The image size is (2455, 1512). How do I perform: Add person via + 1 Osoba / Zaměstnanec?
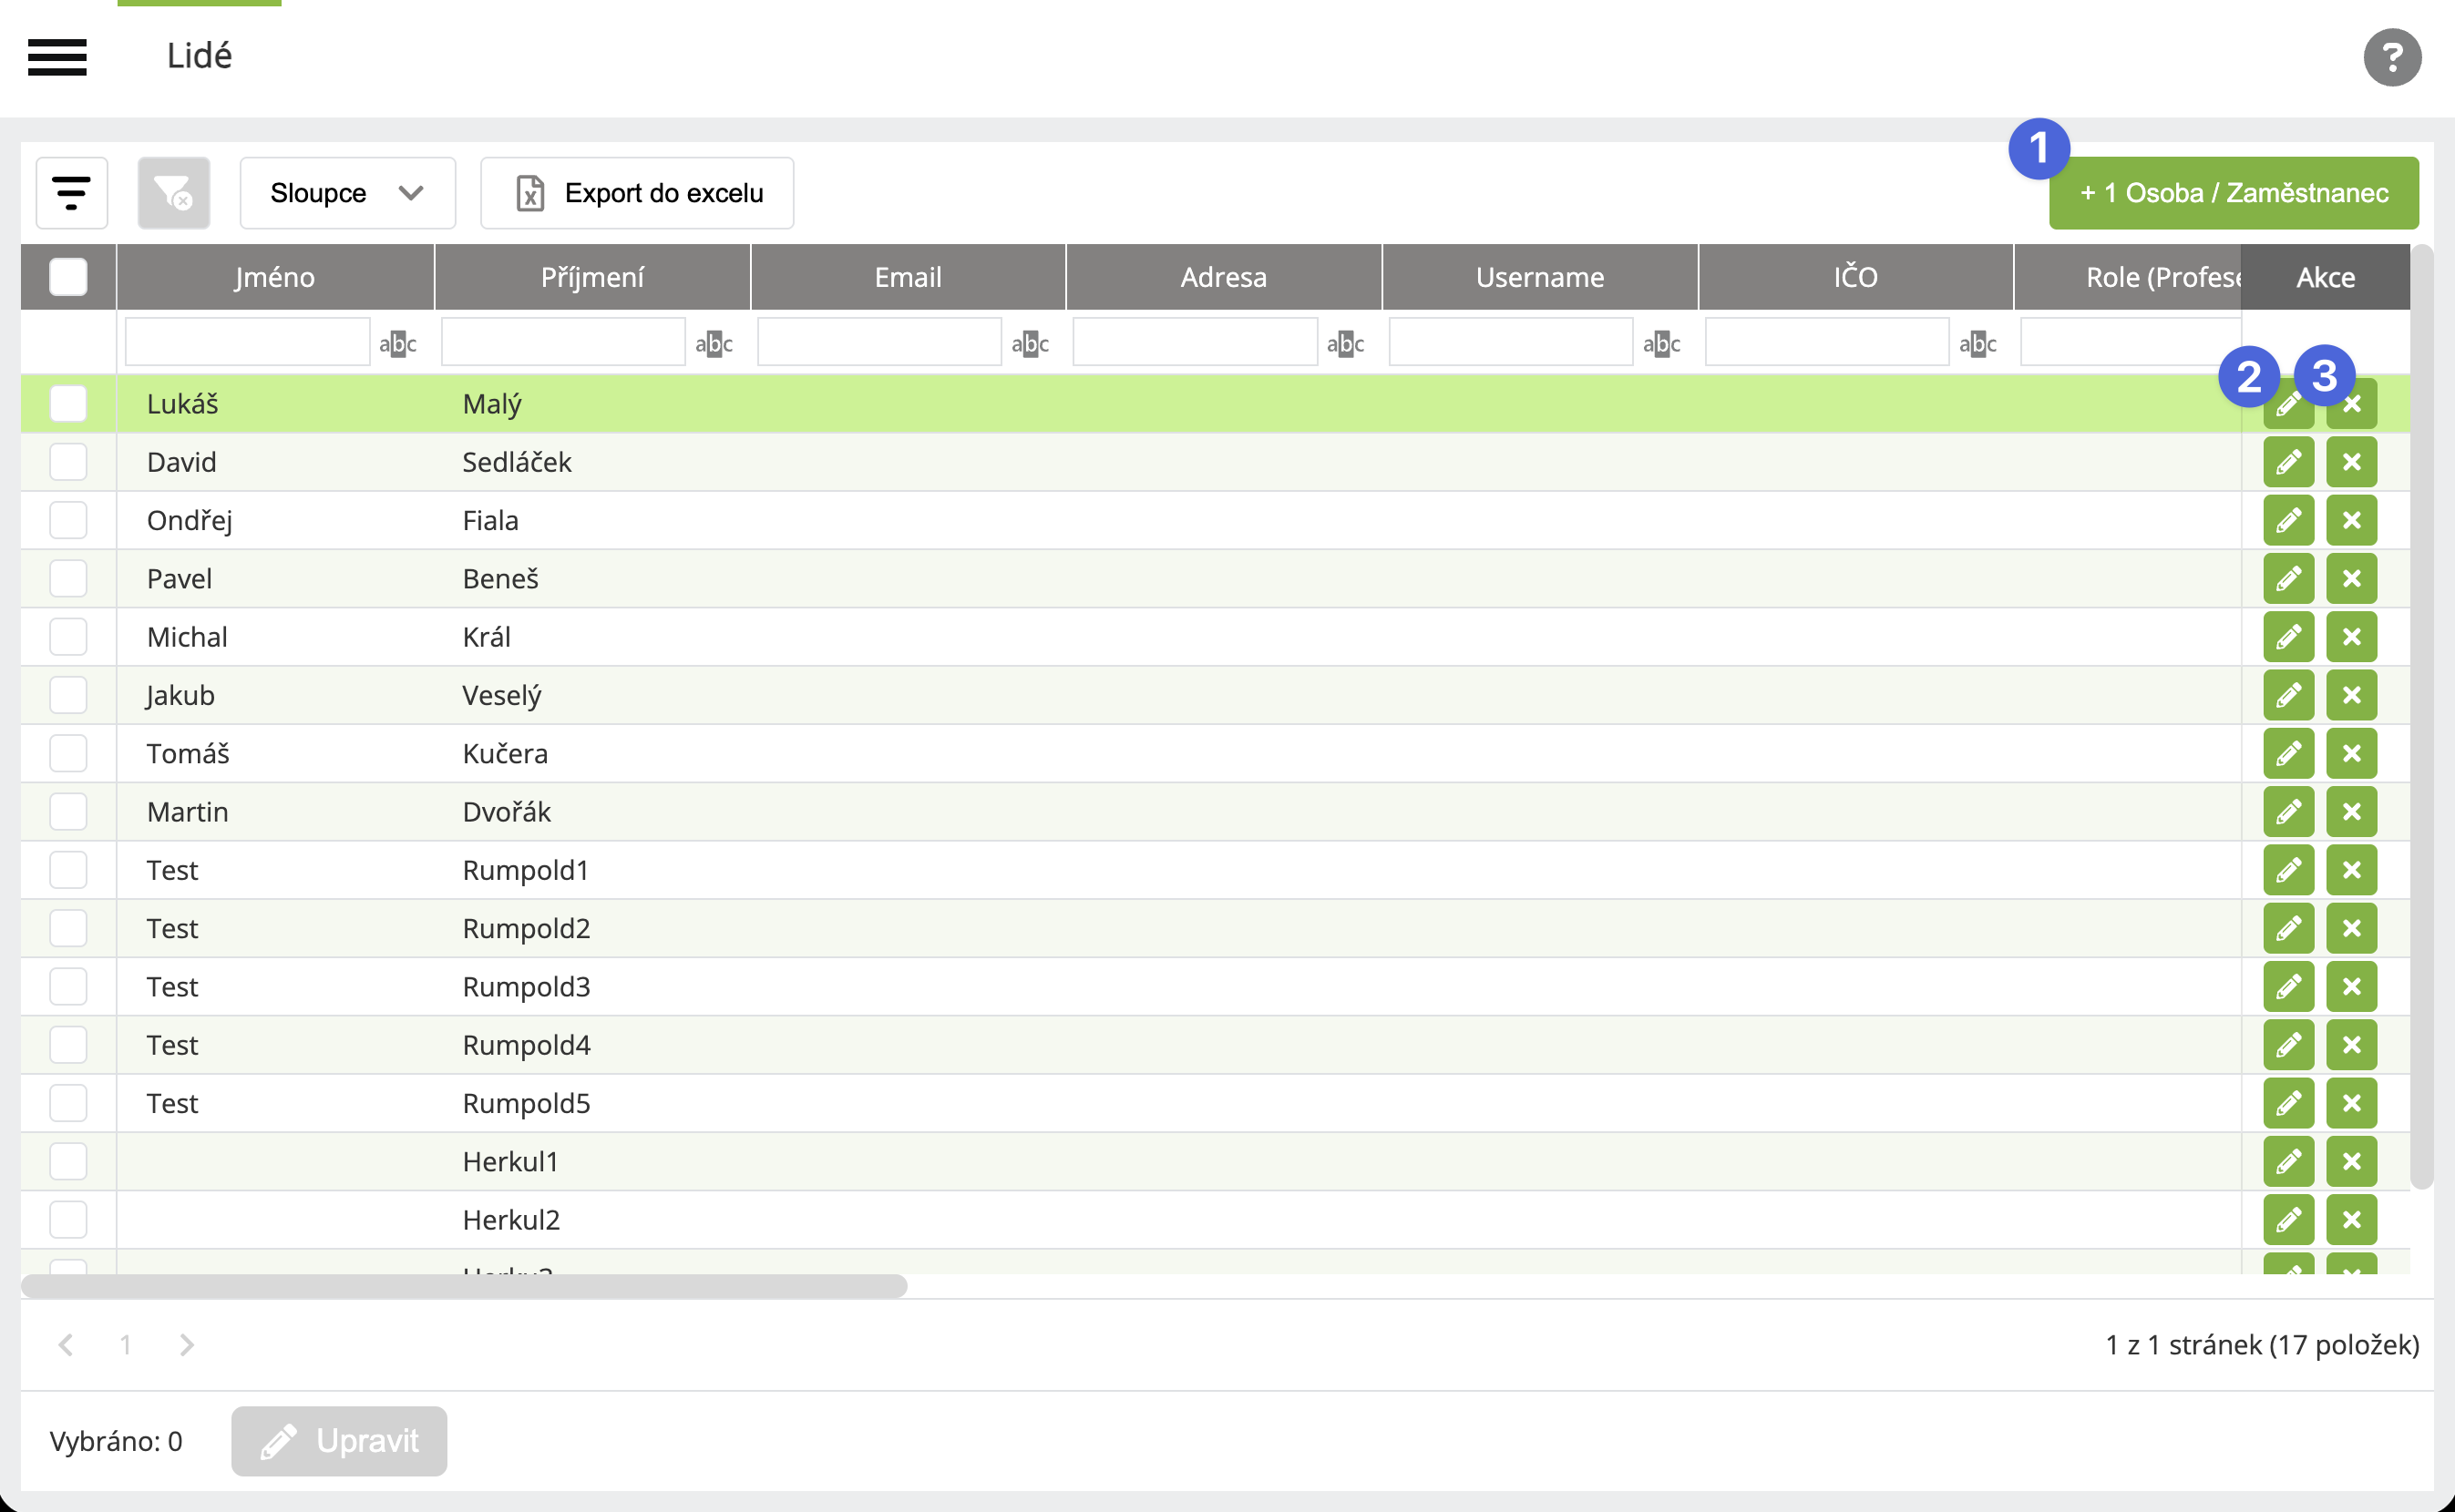(x=2233, y=193)
